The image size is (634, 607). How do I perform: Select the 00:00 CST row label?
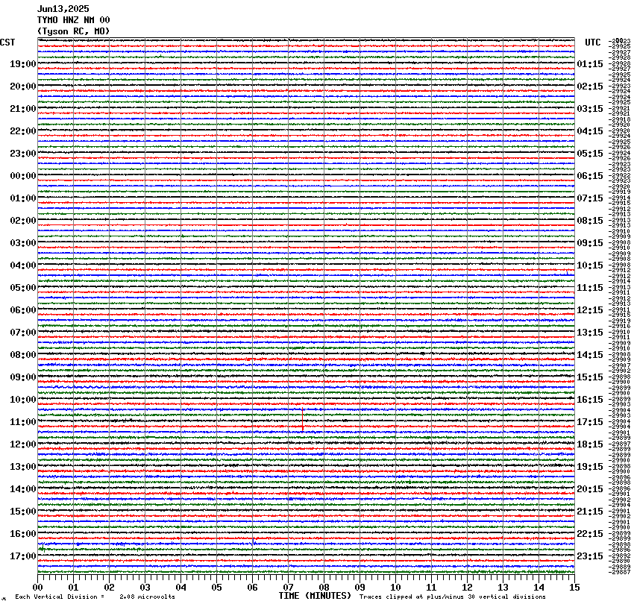click(x=23, y=176)
